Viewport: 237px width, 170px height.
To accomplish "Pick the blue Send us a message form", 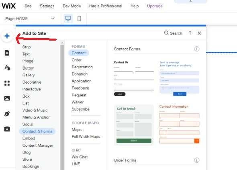I will pos(180,78).
